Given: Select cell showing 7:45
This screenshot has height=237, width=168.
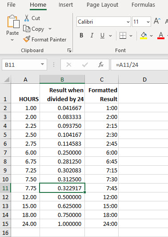Looking at the screenshot, I should tap(102, 188).
